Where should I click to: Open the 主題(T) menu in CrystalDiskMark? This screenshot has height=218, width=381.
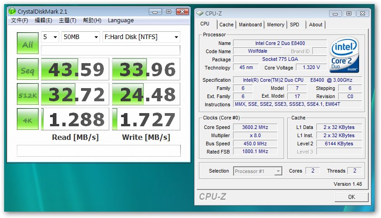click(67, 20)
